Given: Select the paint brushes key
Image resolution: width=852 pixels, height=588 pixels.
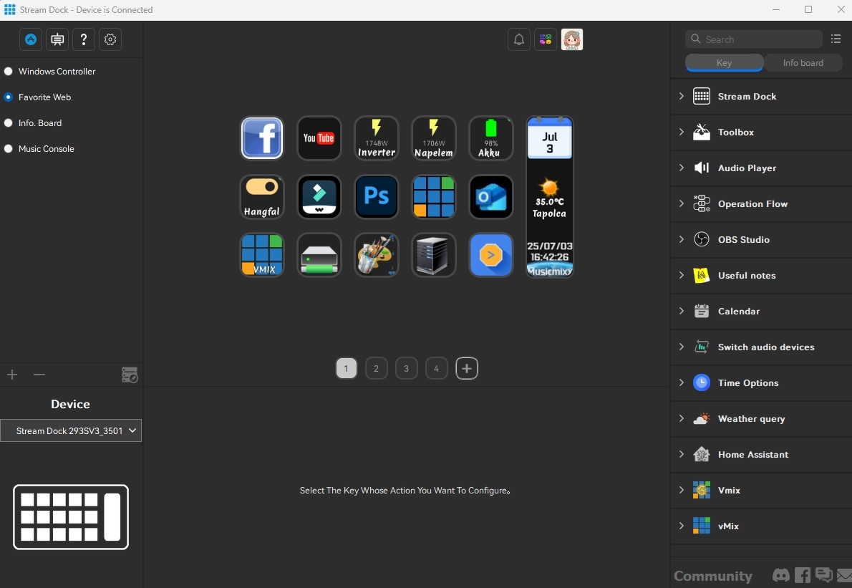Looking at the screenshot, I should 377,255.
